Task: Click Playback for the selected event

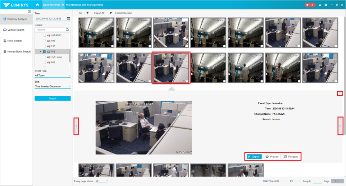Action: 291,157
